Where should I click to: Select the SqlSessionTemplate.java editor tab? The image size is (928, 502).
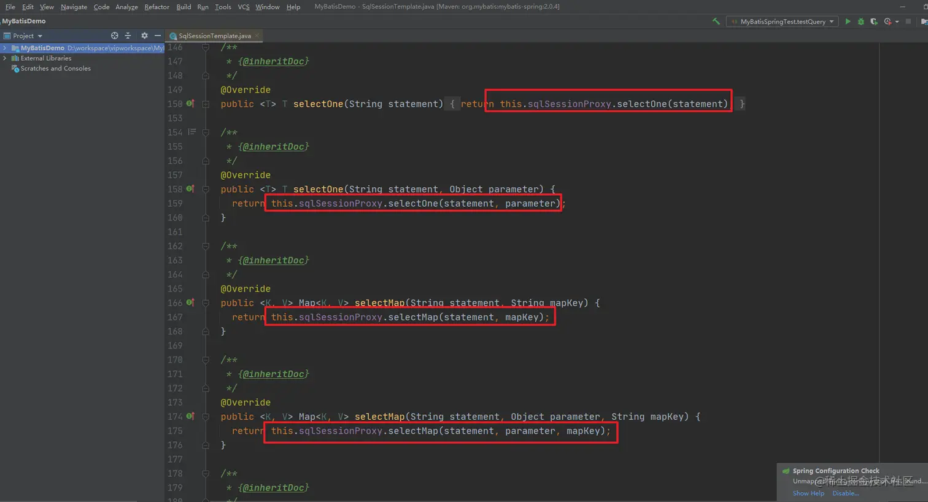tap(214, 36)
